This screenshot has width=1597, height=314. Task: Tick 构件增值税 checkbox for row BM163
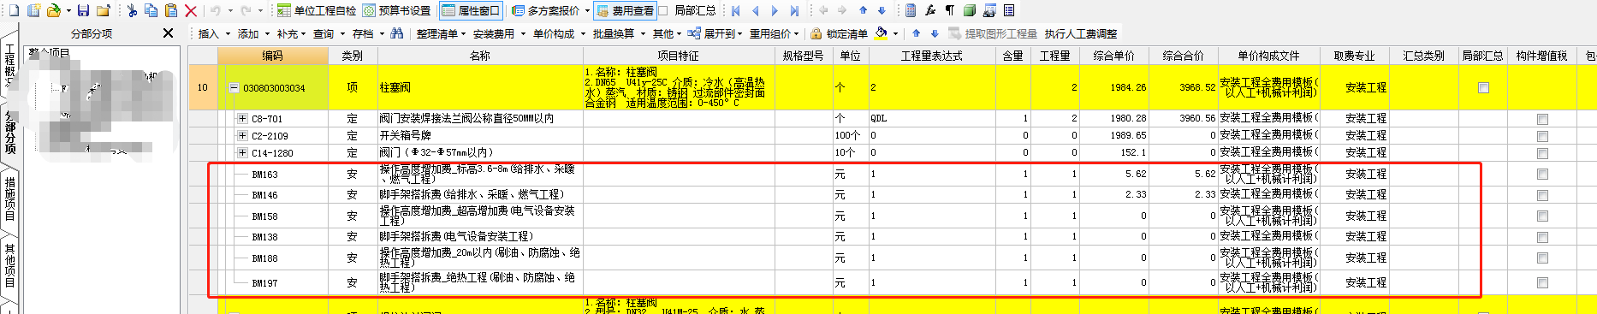point(1542,174)
